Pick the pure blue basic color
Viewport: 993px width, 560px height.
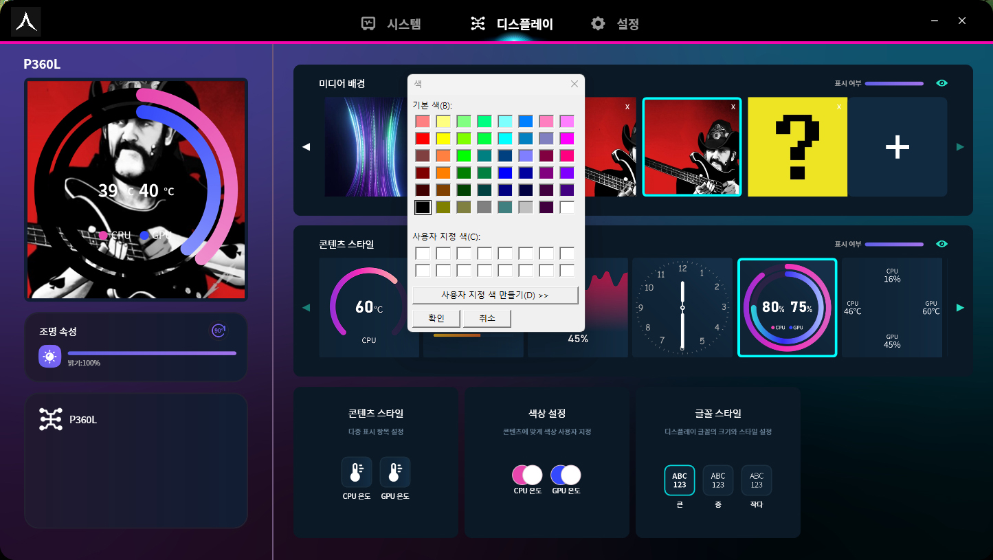[x=505, y=172]
